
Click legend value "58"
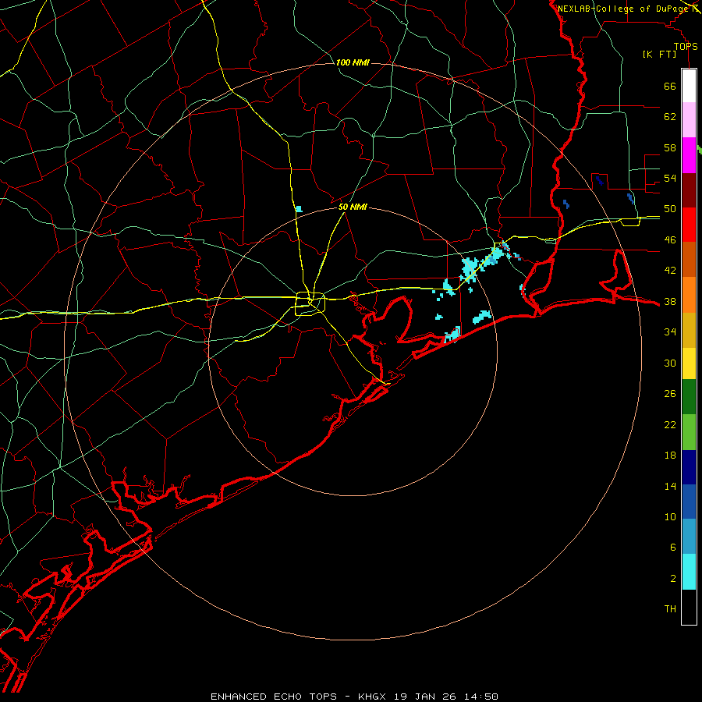point(670,147)
